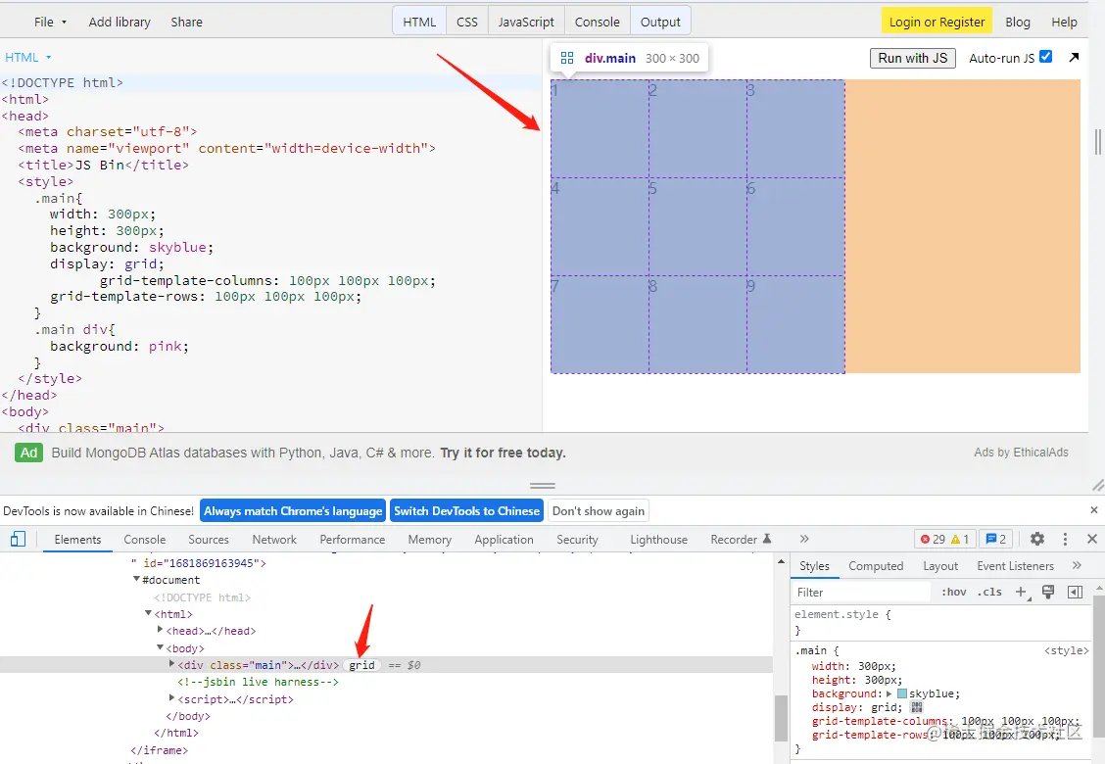Toggle the HTML panel in JS Bin
Viewport: 1105px width, 764px height.
click(x=419, y=22)
